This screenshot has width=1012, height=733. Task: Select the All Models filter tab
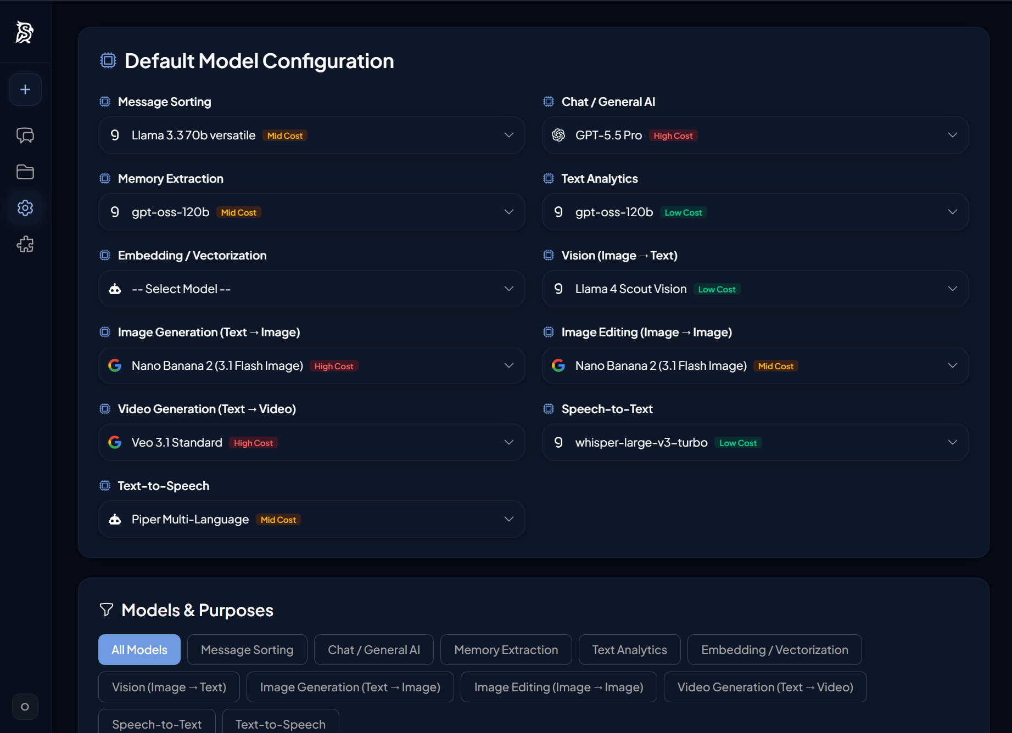tap(139, 650)
